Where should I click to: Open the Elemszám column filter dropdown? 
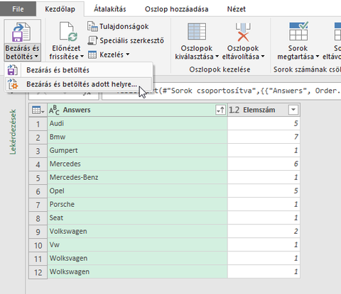pyautogui.click(x=293, y=110)
